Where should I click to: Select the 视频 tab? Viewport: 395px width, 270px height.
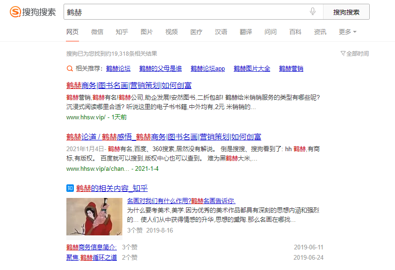pyautogui.click(x=172, y=32)
